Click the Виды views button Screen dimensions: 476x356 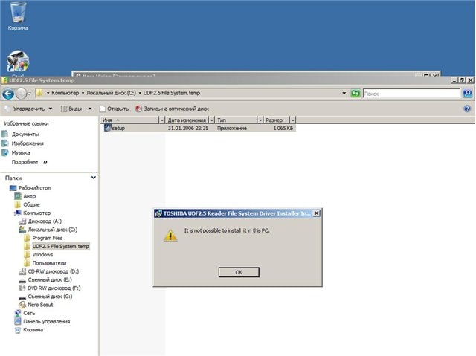coord(71,109)
